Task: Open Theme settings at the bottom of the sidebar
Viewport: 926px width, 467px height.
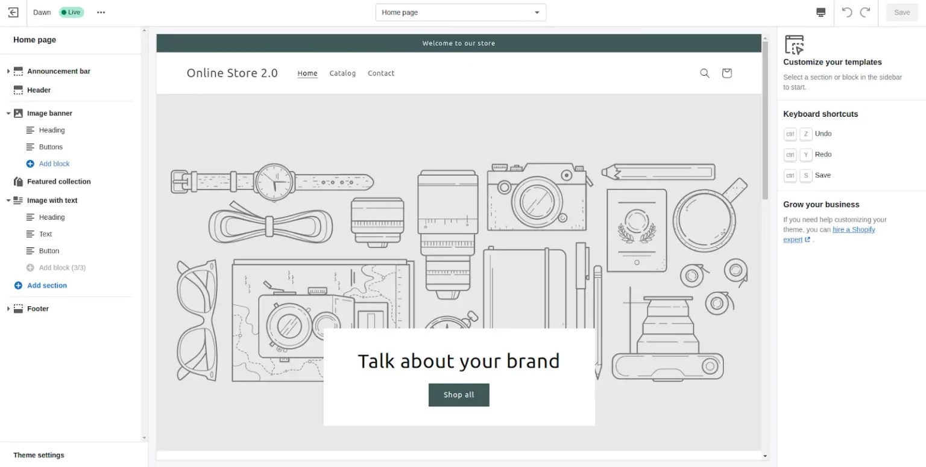Action: pos(38,455)
